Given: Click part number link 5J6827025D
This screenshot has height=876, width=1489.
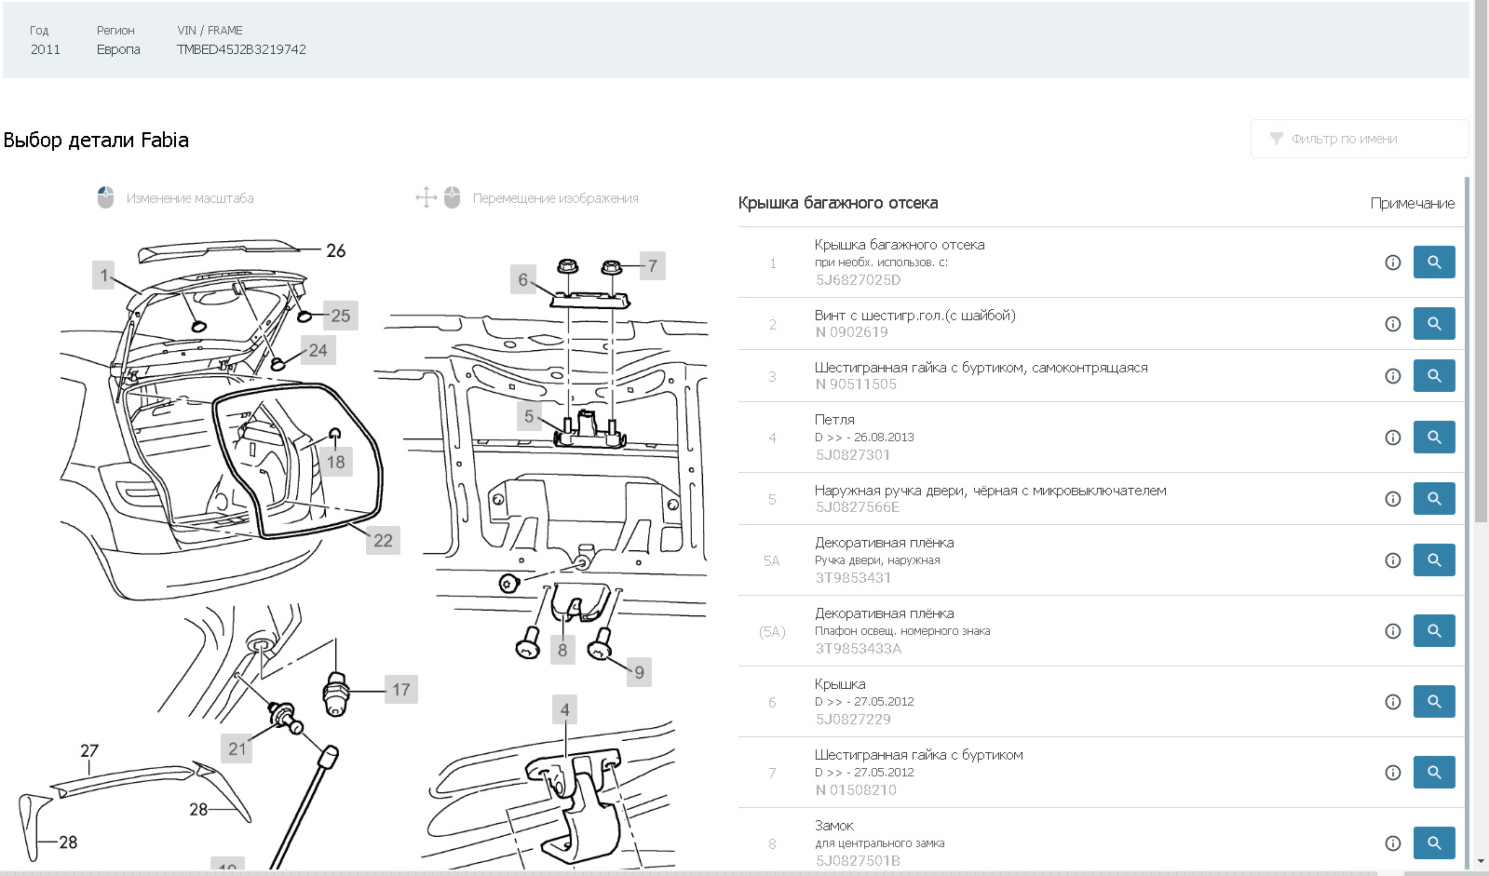Looking at the screenshot, I should coord(858,280).
